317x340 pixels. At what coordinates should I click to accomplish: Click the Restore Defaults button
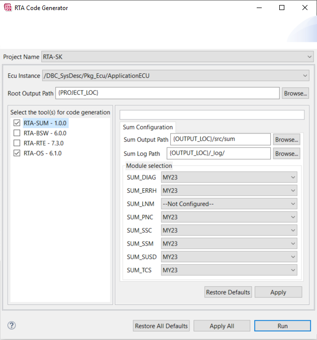[x=228, y=292]
